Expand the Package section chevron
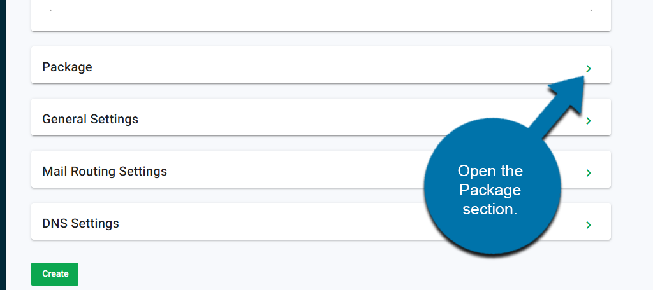 [x=589, y=68]
